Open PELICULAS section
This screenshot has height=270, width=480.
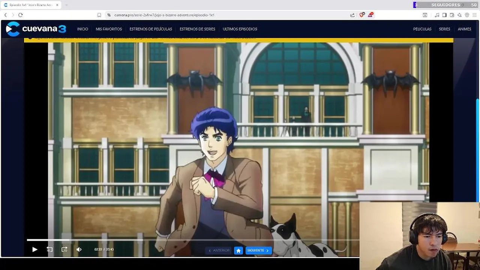(x=422, y=29)
